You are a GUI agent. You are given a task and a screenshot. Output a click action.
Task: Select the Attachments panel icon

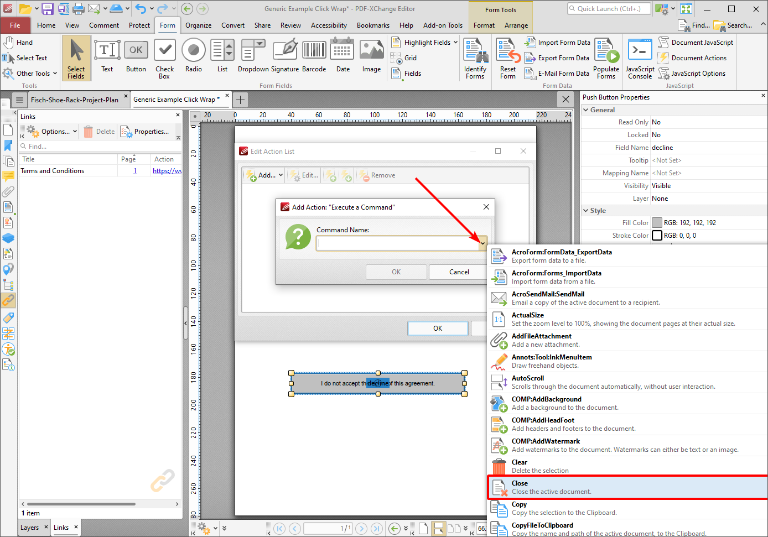(x=8, y=191)
